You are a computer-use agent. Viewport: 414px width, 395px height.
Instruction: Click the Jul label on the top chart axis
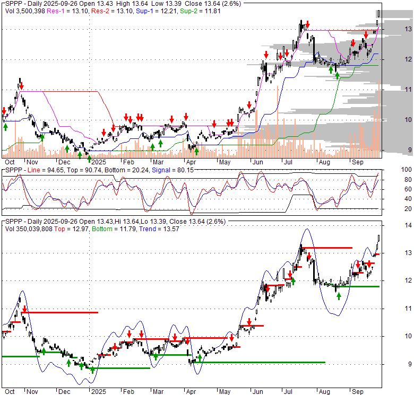coord(288,162)
